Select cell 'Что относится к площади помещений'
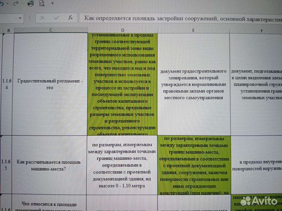282x211 pixels. click(x=49, y=203)
